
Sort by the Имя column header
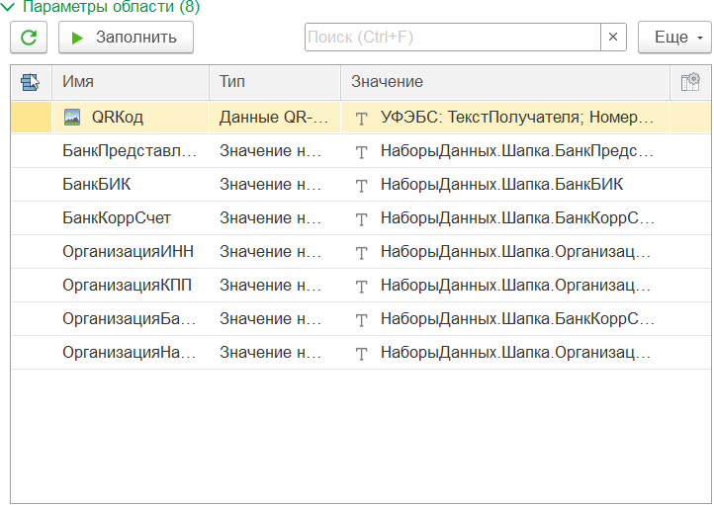pos(131,82)
